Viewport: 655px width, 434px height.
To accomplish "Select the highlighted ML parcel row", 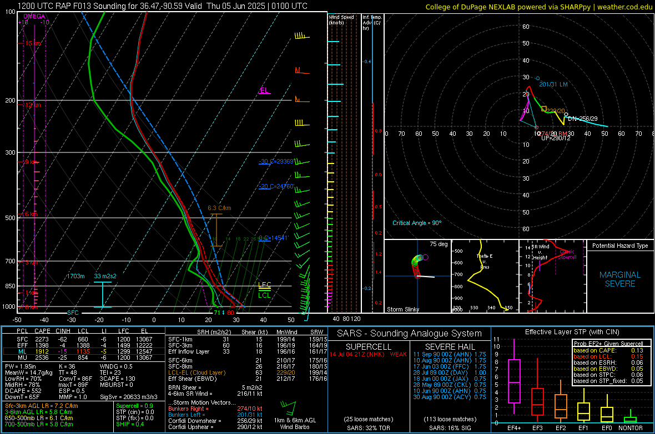I will click(x=84, y=351).
